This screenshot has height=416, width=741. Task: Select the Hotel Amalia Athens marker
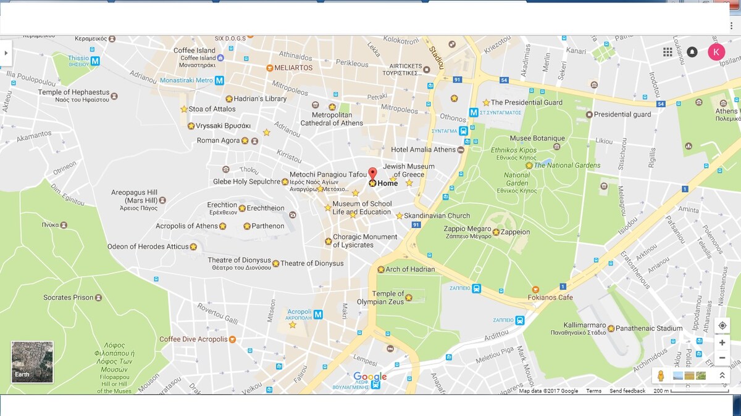point(461,150)
